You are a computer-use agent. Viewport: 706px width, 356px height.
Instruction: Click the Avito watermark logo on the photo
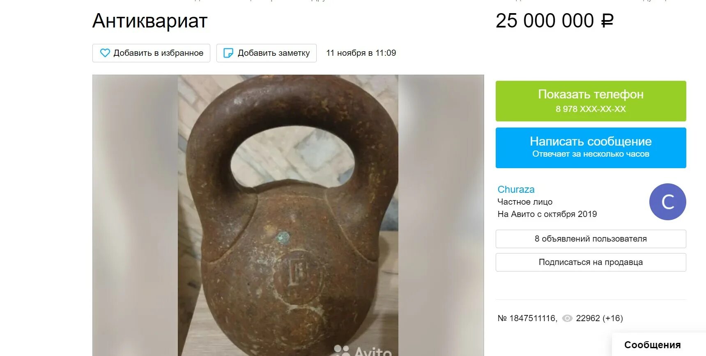(363, 351)
